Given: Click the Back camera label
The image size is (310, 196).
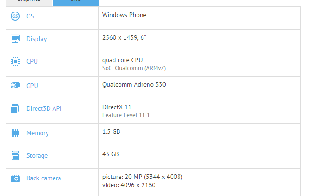Looking at the screenshot, I should tap(43, 178).
